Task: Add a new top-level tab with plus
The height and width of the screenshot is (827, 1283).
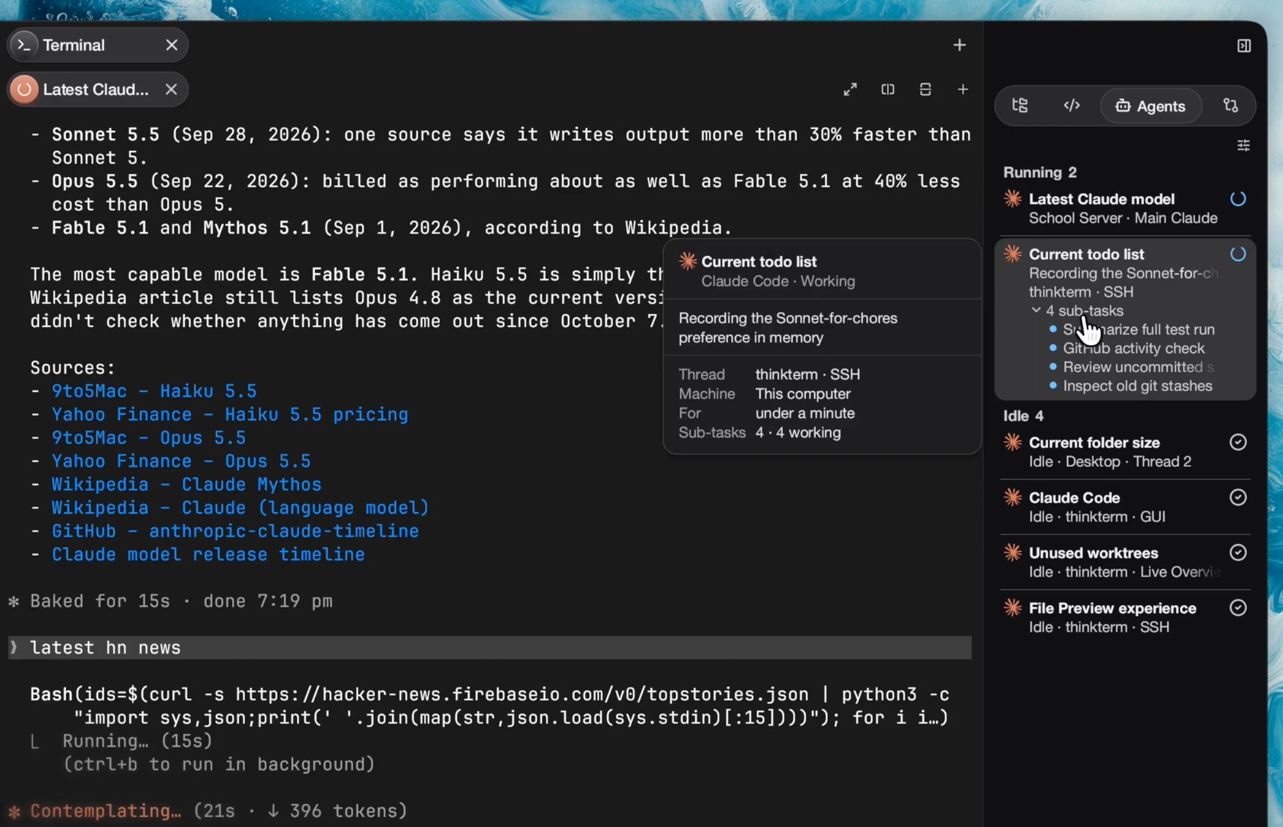Action: pos(959,45)
